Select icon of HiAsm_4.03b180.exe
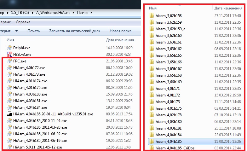Viewport: 247px width, 151px height. coord(9,94)
